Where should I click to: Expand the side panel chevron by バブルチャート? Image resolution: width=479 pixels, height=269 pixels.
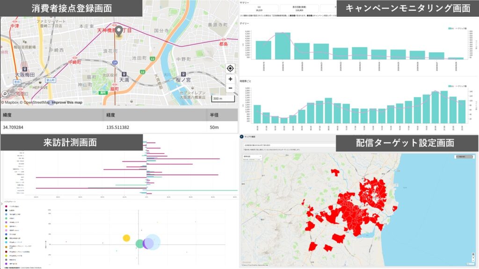[x=2, y=204]
